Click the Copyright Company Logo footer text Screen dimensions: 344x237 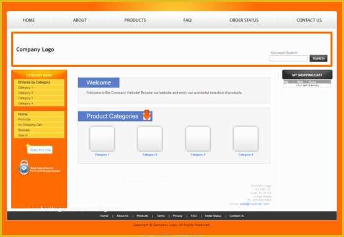172,225
